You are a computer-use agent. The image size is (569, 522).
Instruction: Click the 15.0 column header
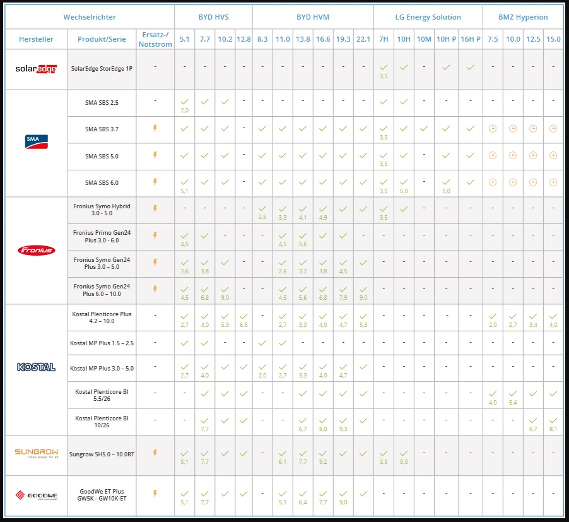[553, 39]
